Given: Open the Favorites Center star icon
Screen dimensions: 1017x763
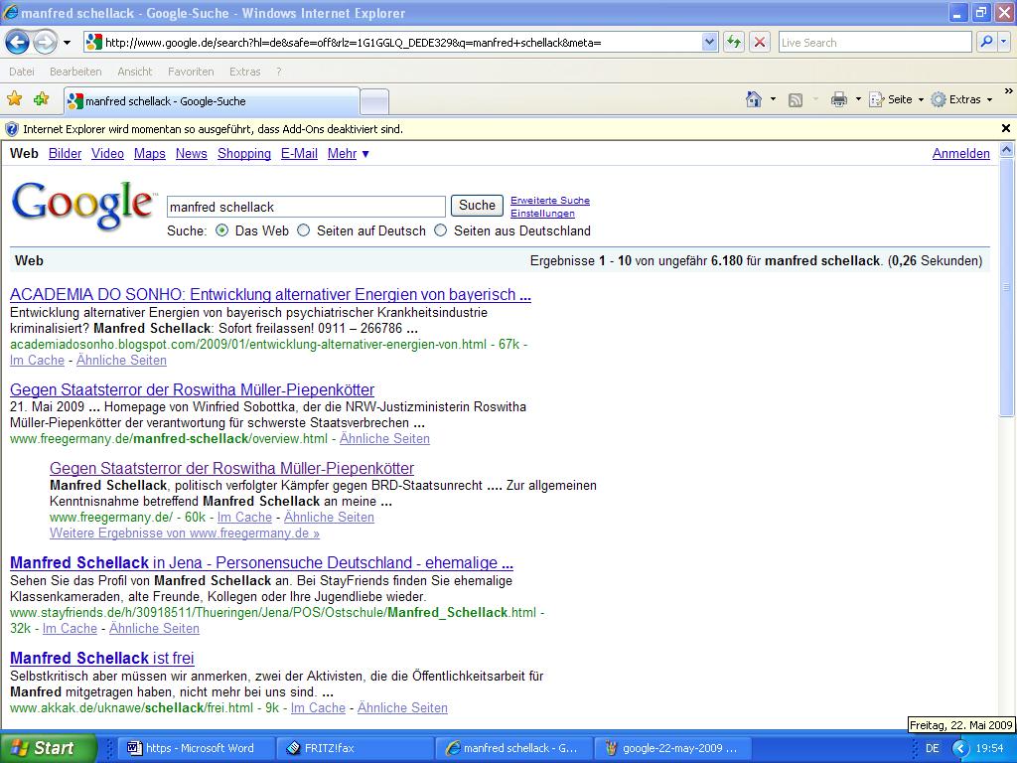Looking at the screenshot, I should 14,99.
